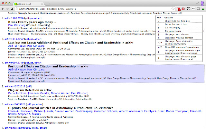
Task: Open the Cast screen extension icon
Action: 198,9
